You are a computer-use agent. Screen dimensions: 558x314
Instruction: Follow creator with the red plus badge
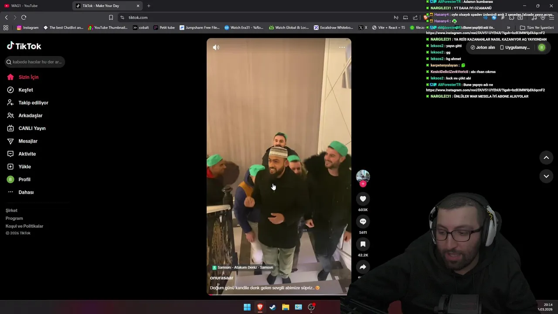[363, 184]
